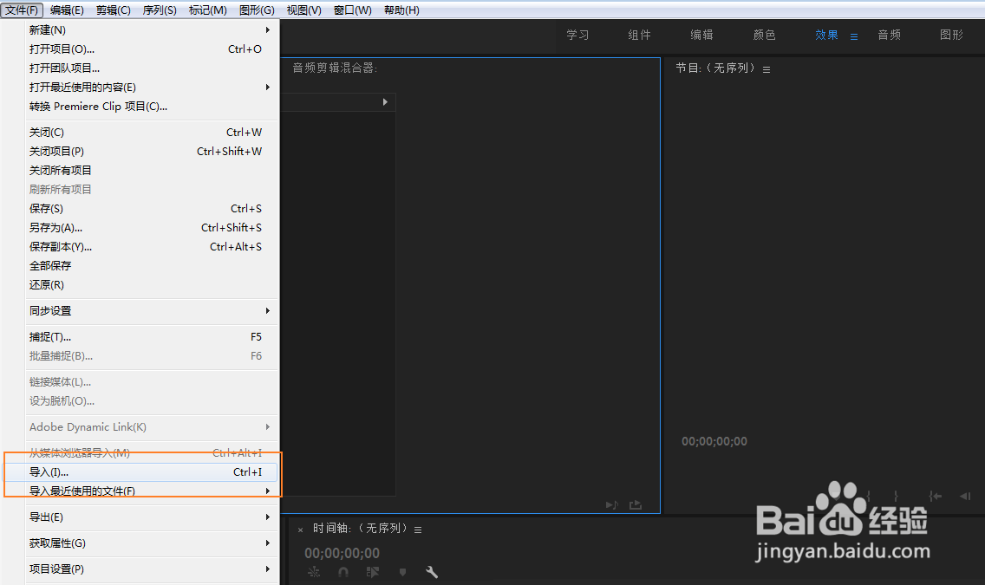Open the 文件(F) menu
The width and height of the screenshot is (985, 585).
pos(22,10)
